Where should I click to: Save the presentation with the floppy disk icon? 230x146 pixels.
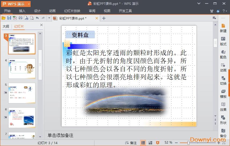pyautogui.click(x=9, y=18)
